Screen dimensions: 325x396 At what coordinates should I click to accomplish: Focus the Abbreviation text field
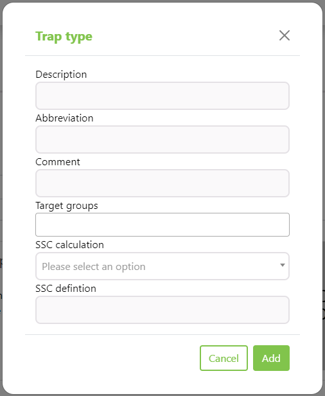tap(162, 139)
